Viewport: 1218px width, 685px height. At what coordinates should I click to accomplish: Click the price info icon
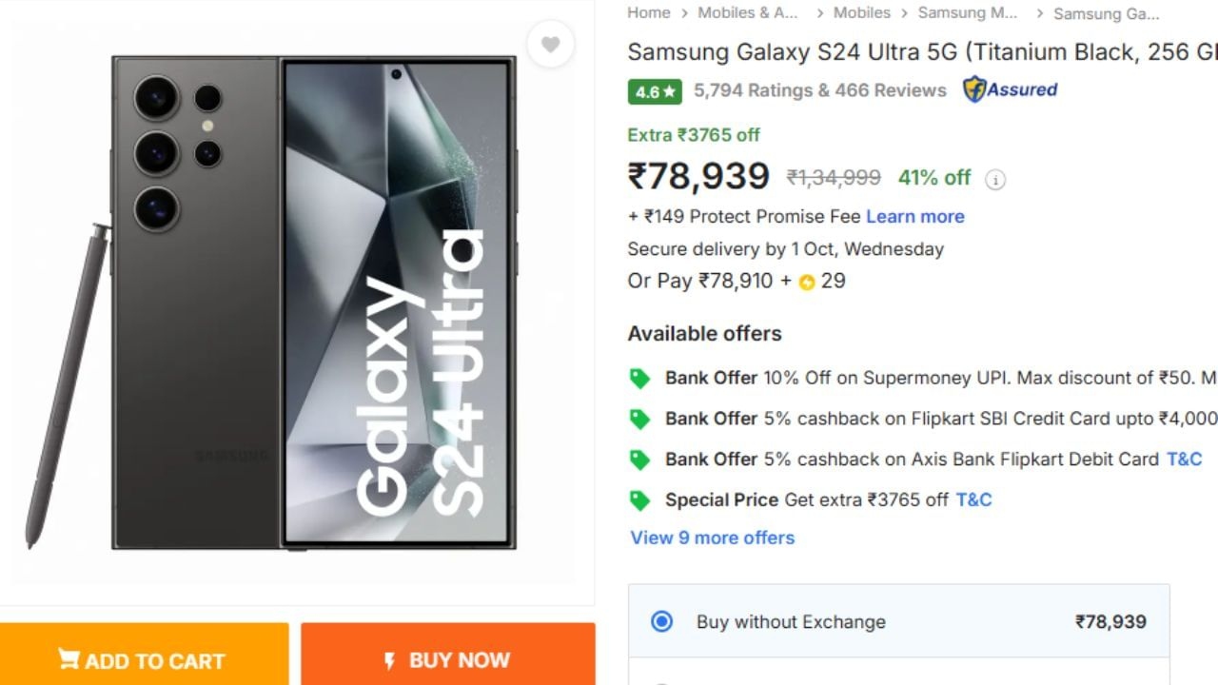coord(995,180)
